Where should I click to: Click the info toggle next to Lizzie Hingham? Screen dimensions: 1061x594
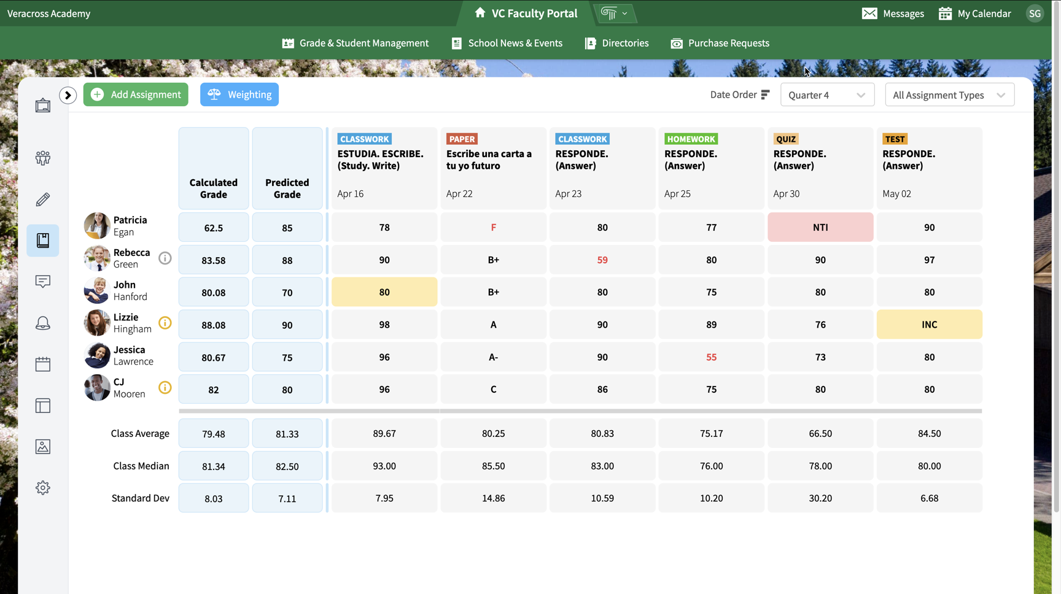(x=165, y=323)
